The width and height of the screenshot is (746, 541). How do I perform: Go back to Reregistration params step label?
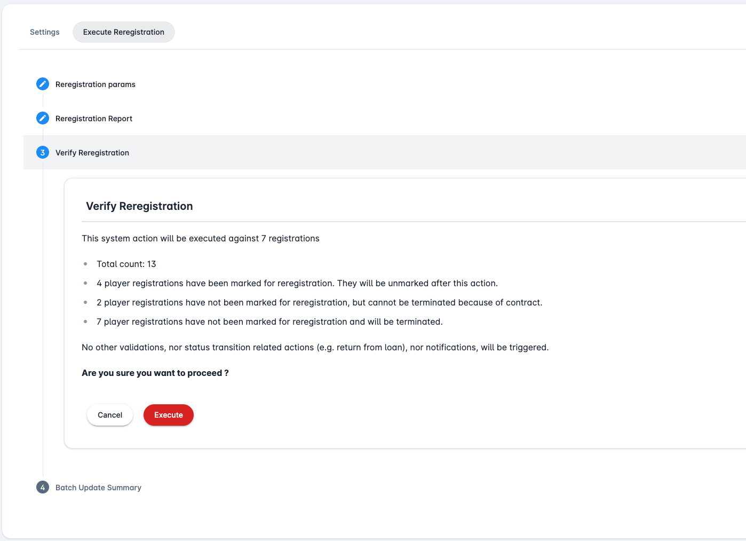[x=96, y=84]
